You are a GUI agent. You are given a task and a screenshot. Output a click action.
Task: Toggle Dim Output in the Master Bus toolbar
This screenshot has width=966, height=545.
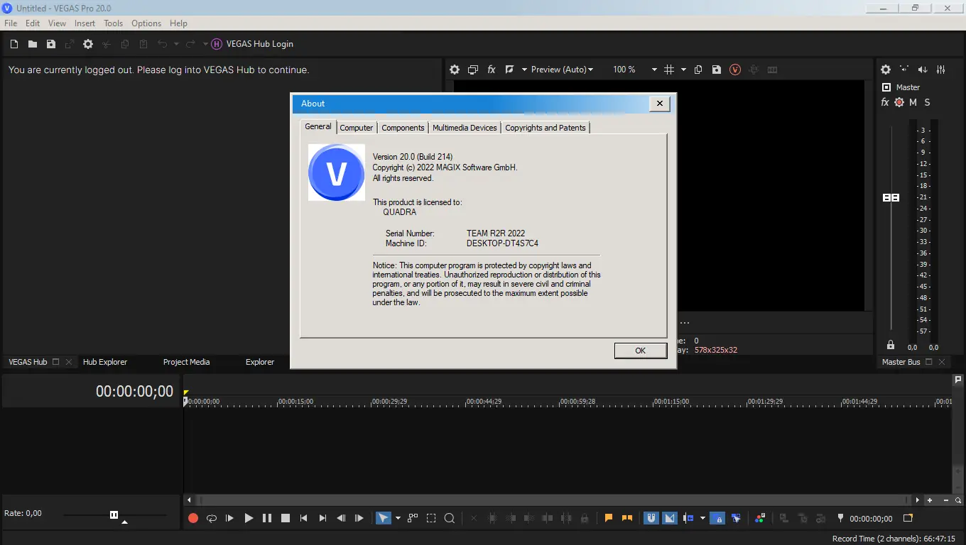point(923,70)
